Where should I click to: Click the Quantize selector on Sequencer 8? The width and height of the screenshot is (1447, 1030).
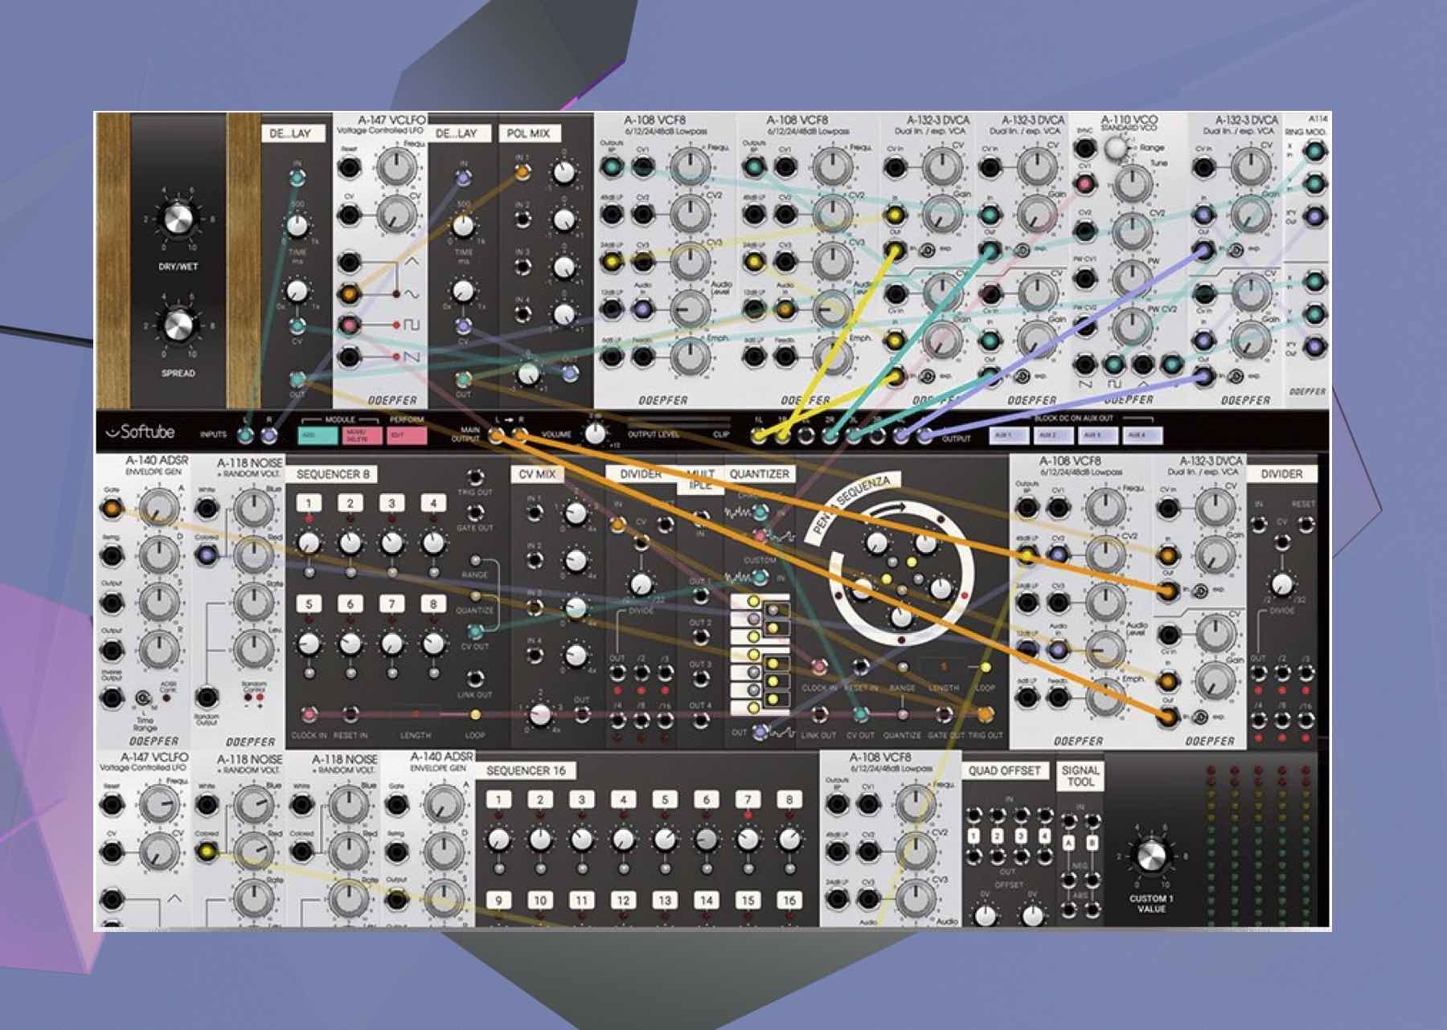[x=475, y=596]
